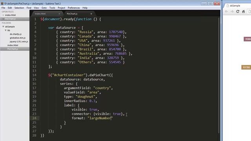This screenshot has height=141, width=251.
Task: Open the Selection menu
Action: click(x=19, y=8)
